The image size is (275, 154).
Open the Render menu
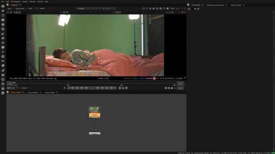[x=33, y=1]
